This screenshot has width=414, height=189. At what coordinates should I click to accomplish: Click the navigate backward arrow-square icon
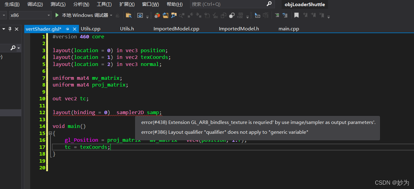click(190, 15)
